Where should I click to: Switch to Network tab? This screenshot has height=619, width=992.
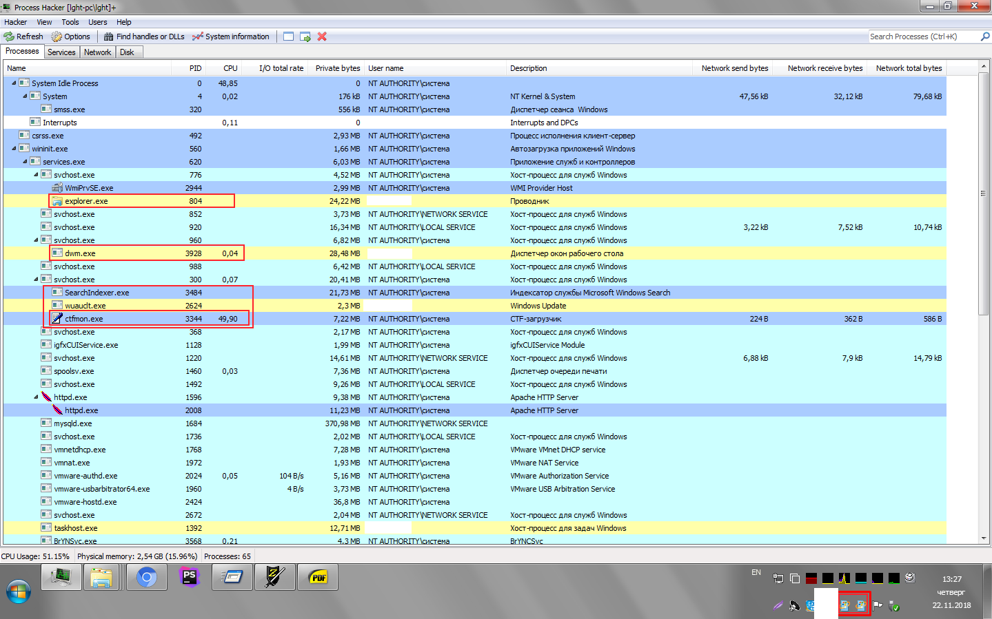pyautogui.click(x=97, y=52)
